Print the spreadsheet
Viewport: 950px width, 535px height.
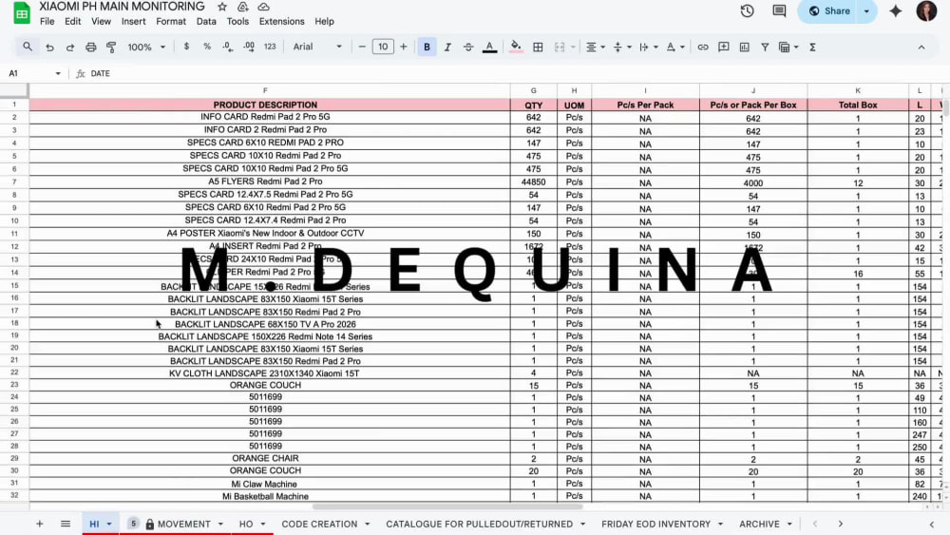tap(91, 47)
